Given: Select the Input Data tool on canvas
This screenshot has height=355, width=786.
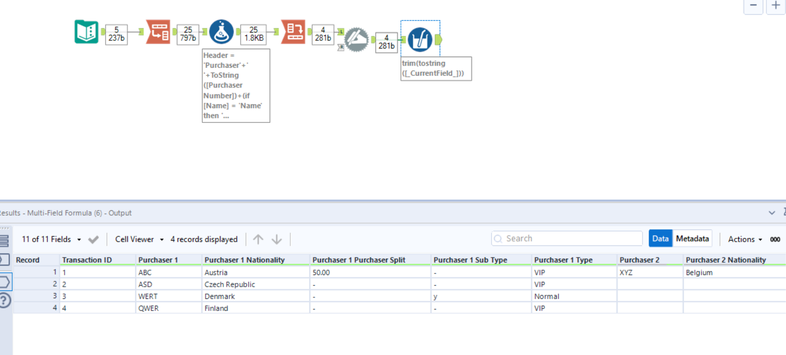Looking at the screenshot, I should [x=86, y=31].
